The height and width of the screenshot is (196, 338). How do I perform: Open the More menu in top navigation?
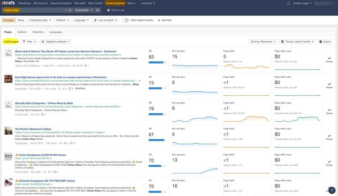click(131, 3)
